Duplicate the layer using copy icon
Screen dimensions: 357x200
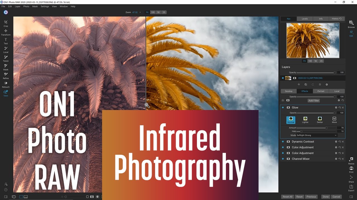tap(306, 84)
